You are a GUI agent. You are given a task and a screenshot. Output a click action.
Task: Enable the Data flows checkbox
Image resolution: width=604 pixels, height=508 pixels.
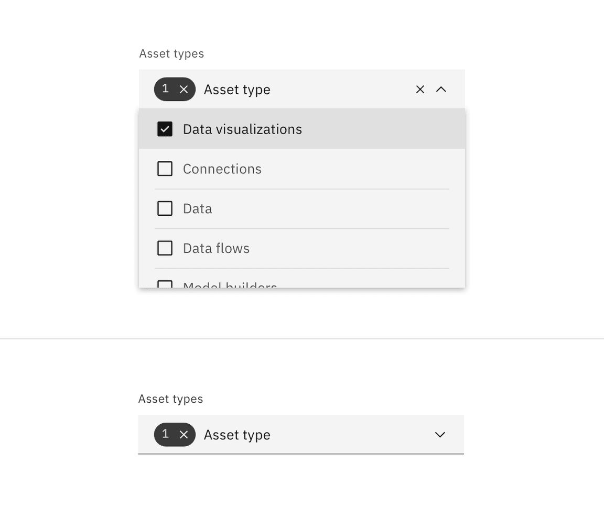pos(165,248)
